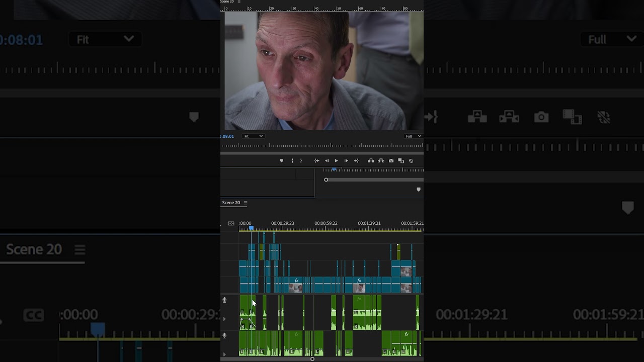Click the 00:00:29:23 time ruler label
The image size is (644, 362).
tap(283, 223)
